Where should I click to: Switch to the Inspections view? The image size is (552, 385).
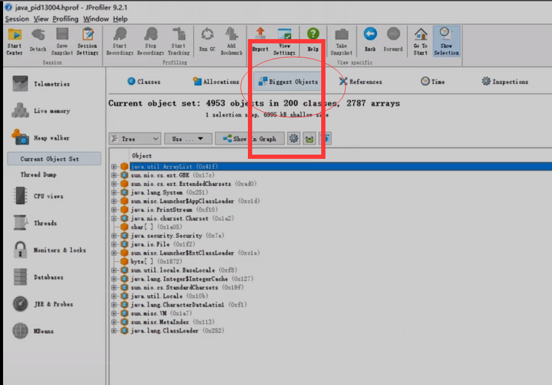click(505, 81)
